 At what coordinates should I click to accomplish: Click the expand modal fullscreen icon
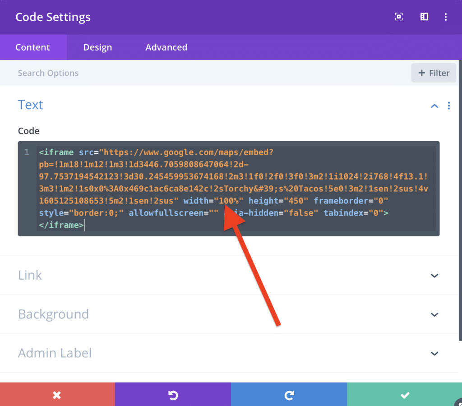coord(398,17)
